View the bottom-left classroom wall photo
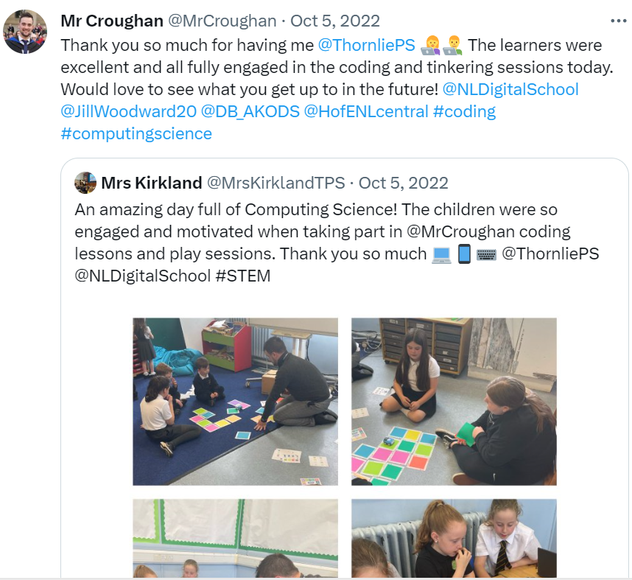 pyautogui.click(x=236, y=538)
